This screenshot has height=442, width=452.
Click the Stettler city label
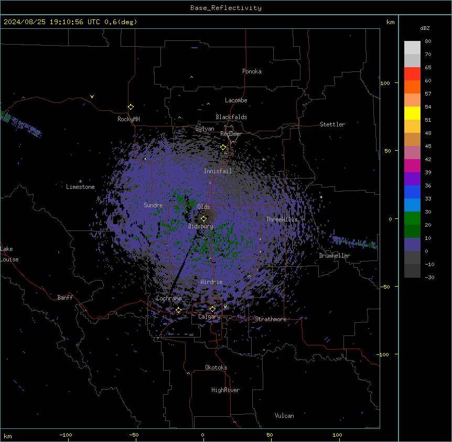[332, 124]
